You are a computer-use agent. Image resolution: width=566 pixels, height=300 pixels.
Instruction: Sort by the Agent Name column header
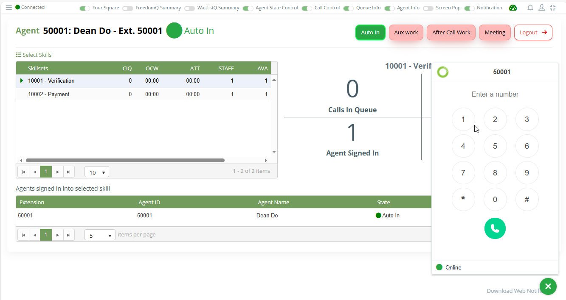[273, 202]
